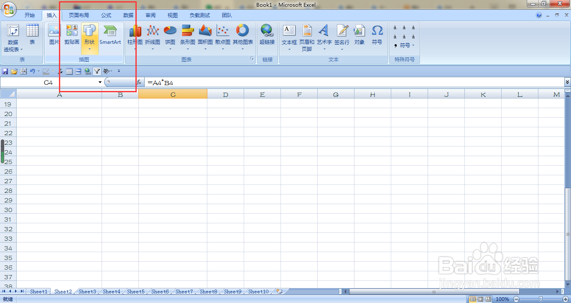The image size is (571, 303).
Task: Click into the formula bar =A4*B4
Action: pyautogui.click(x=354, y=82)
